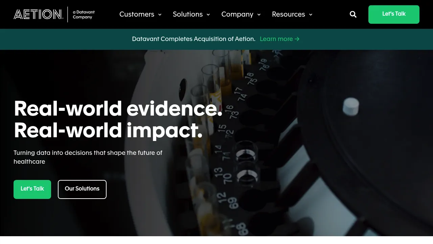Open the search magnifier icon
The width and height of the screenshot is (433, 244).
click(353, 14)
